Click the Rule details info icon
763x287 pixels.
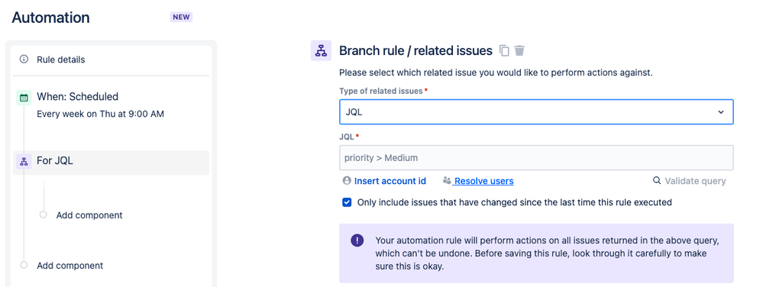click(x=24, y=60)
